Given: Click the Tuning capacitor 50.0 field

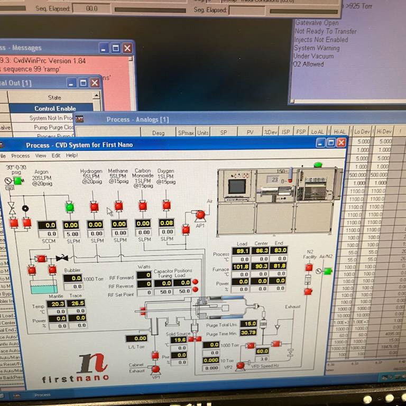Looking at the screenshot, I should point(163,292).
